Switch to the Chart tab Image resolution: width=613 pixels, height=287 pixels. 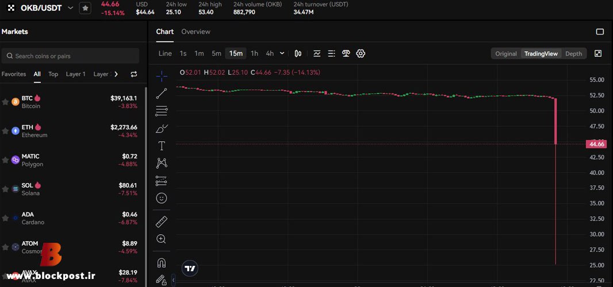(164, 32)
